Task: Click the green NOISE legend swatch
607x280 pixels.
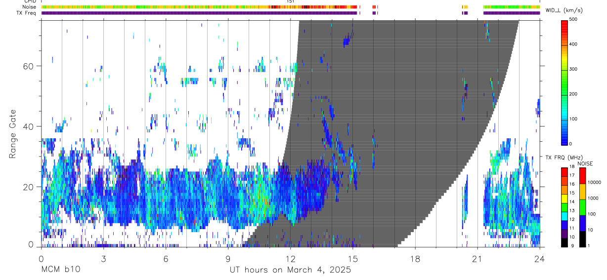Action: click(582, 207)
